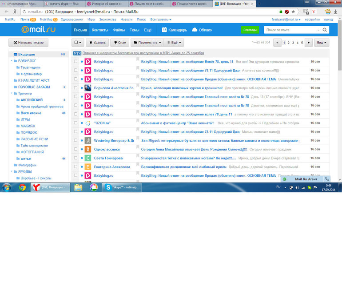The width and height of the screenshot is (342, 286).
Task: Click the Удалить trash button
Action: pyautogui.click(x=96, y=43)
